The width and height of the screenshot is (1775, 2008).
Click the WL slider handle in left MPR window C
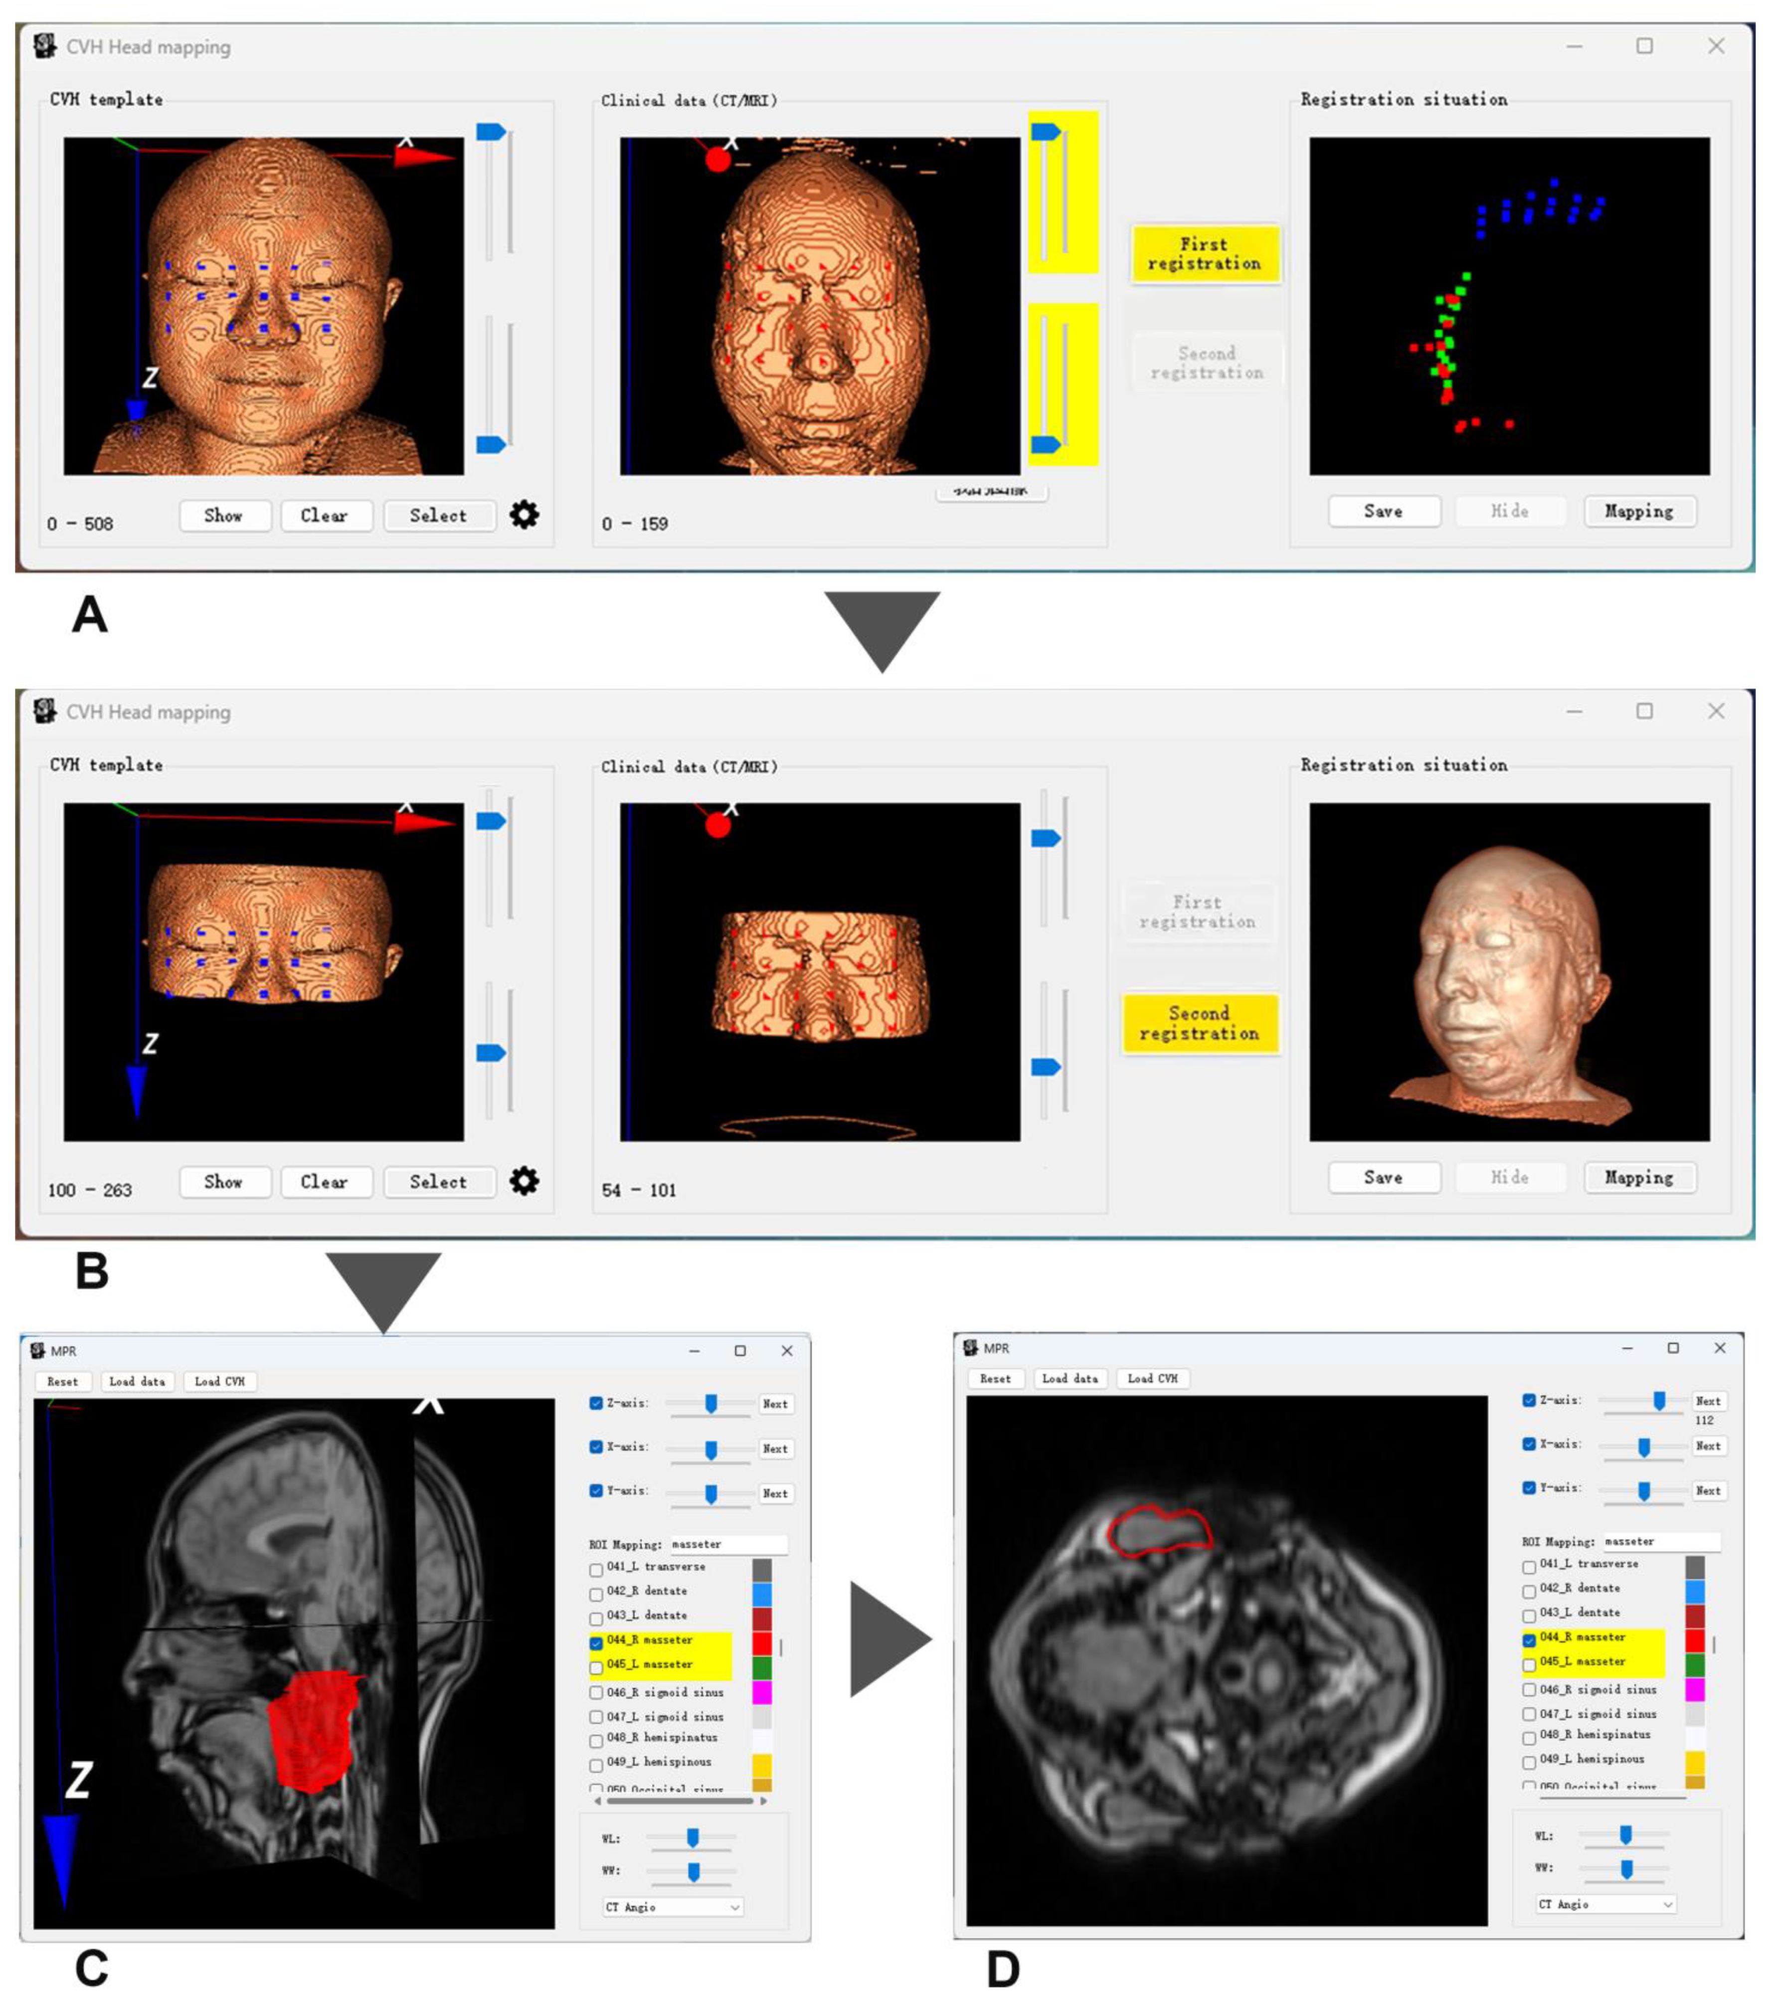pyautogui.click(x=693, y=1837)
